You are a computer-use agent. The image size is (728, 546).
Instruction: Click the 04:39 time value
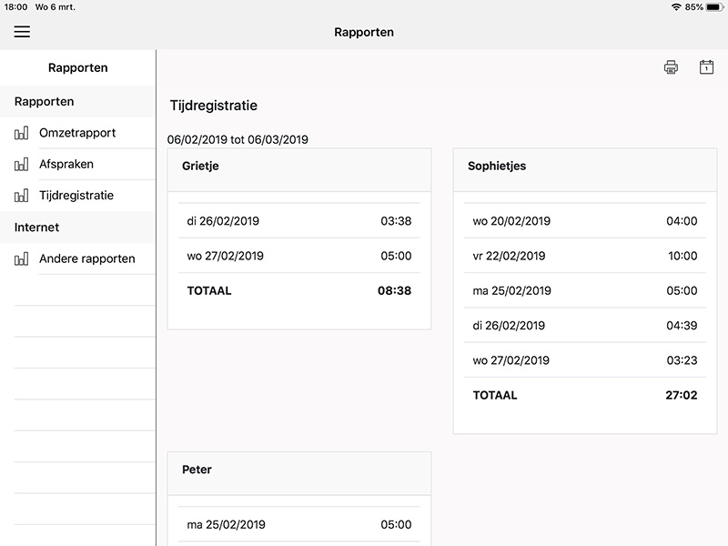682,326
